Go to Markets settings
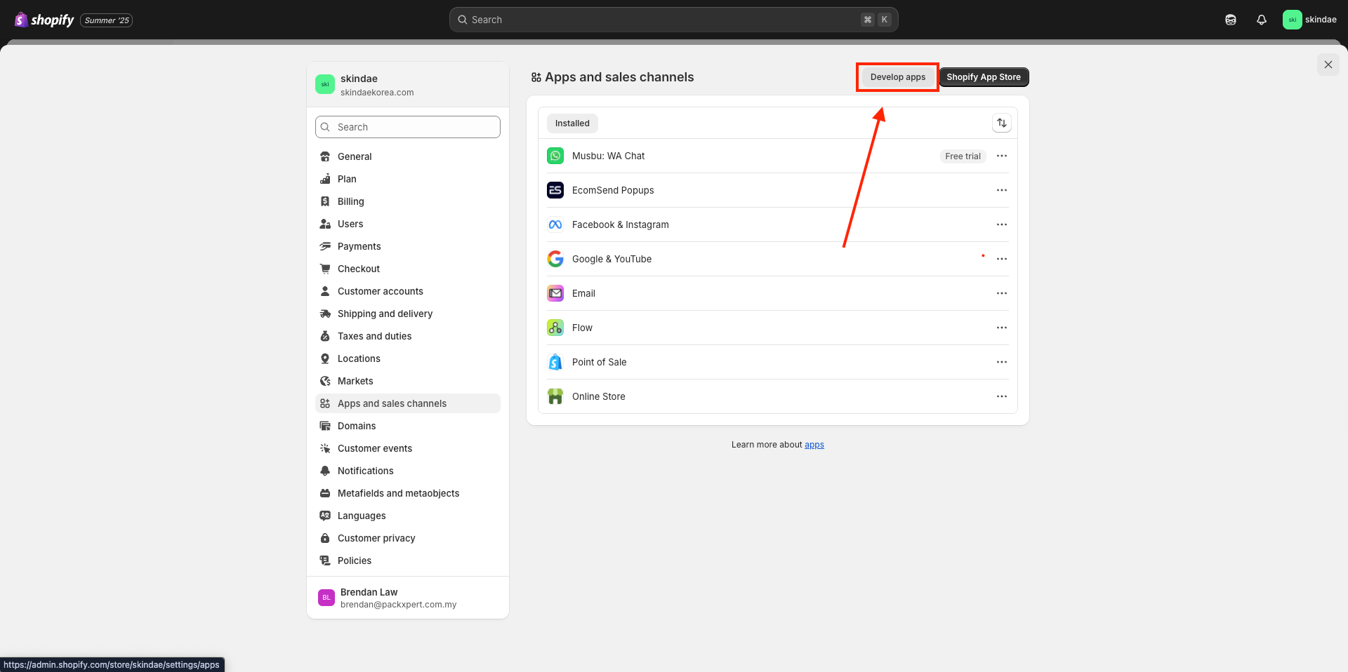Image resolution: width=1348 pixels, height=672 pixels. 408,381
